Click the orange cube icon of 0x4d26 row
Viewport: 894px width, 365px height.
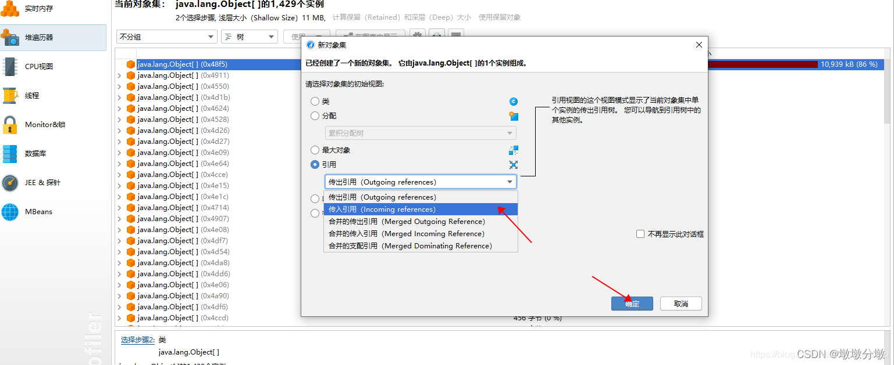pyautogui.click(x=131, y=131)
